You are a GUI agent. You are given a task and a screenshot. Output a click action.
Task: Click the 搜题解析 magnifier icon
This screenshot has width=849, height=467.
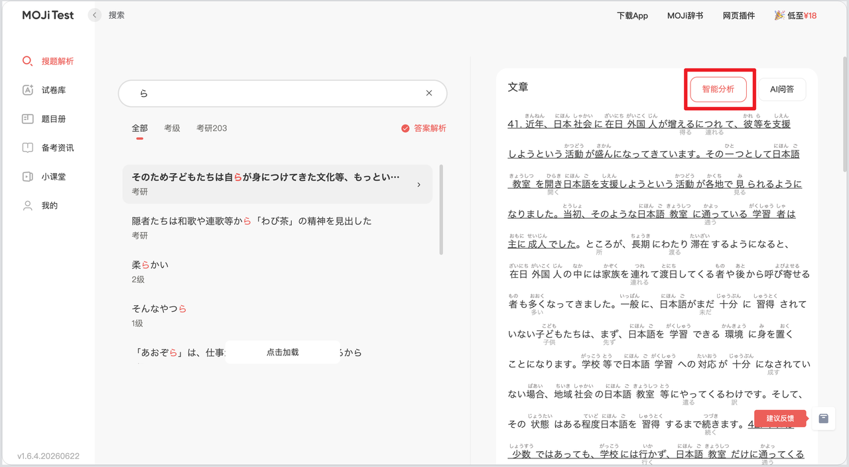[x=27, y=61]
